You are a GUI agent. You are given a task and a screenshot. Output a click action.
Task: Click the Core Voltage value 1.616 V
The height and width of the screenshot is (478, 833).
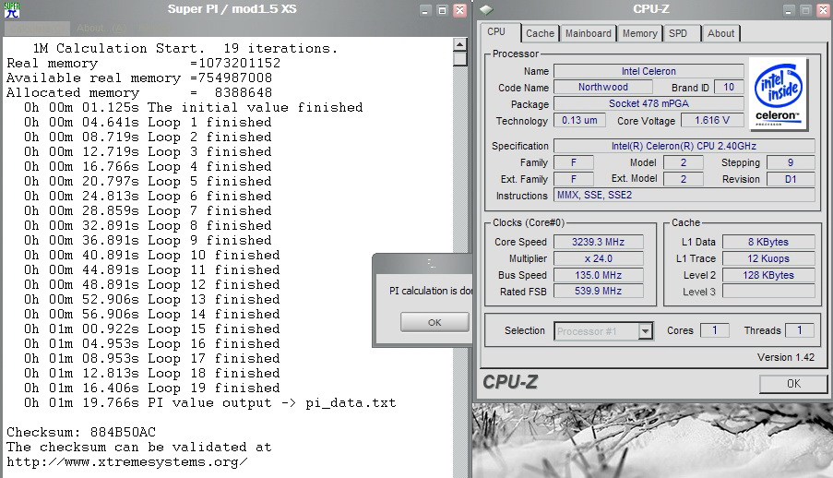point(712,120)
